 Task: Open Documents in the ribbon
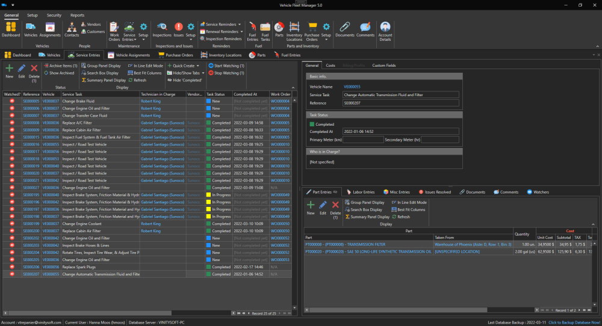tap(345, 29)
